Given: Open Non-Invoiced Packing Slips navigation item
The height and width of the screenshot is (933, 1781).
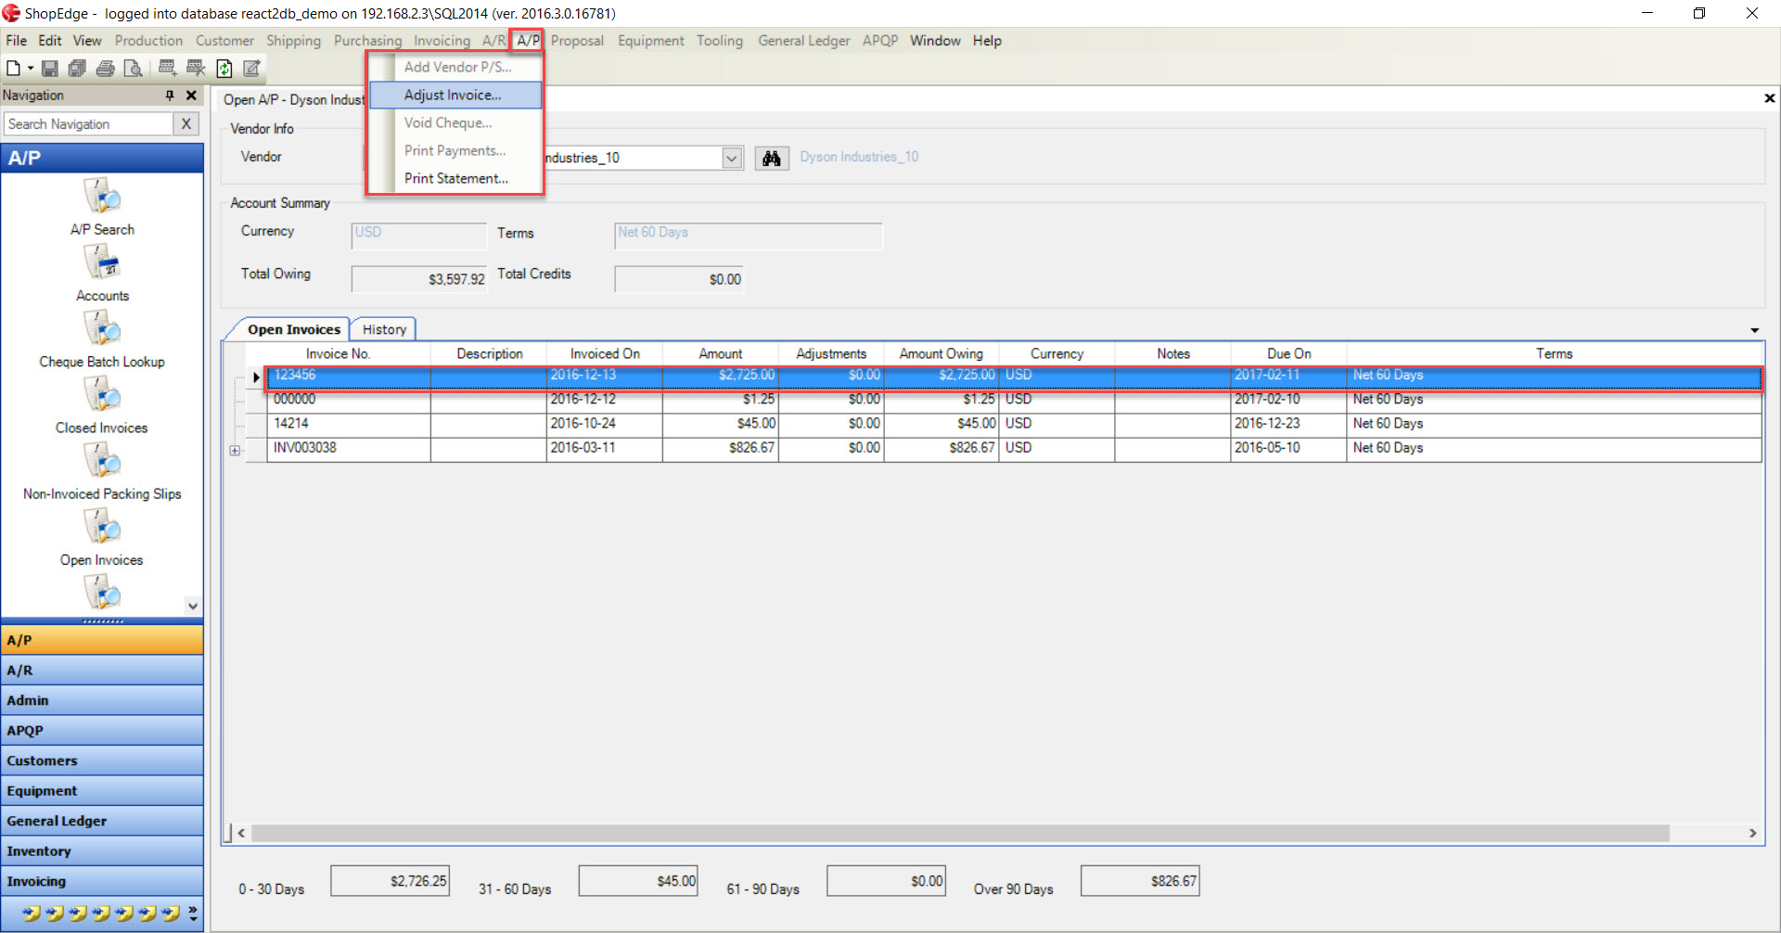Looking at the screenshot, I should 102,471.
